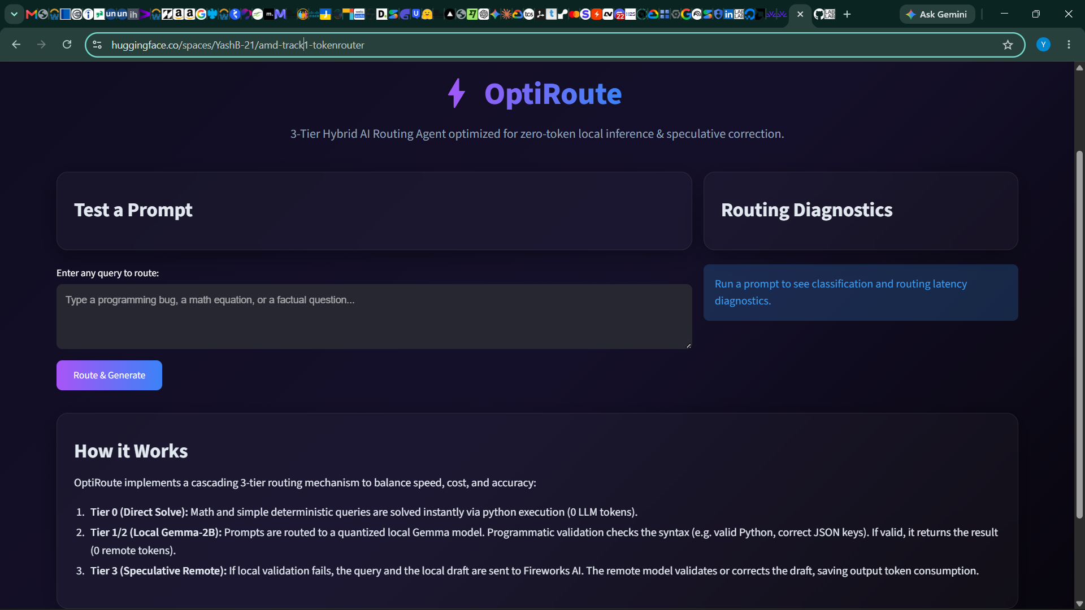
Task: Click the browser Back arrow
Action: click(16, 45)
